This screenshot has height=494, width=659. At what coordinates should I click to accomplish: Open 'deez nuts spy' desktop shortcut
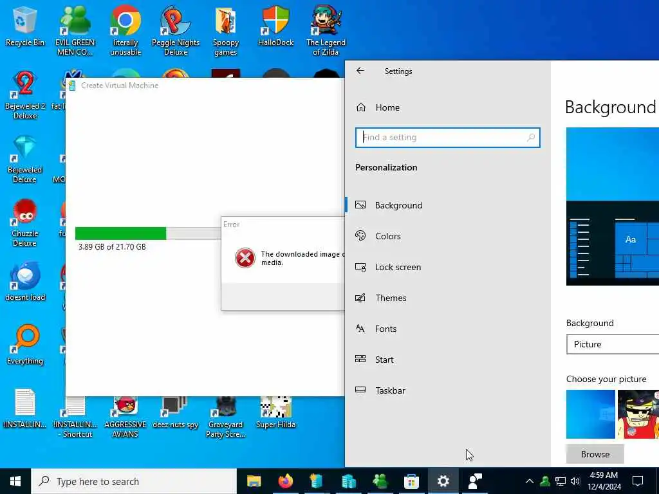(x=175, y=412)
